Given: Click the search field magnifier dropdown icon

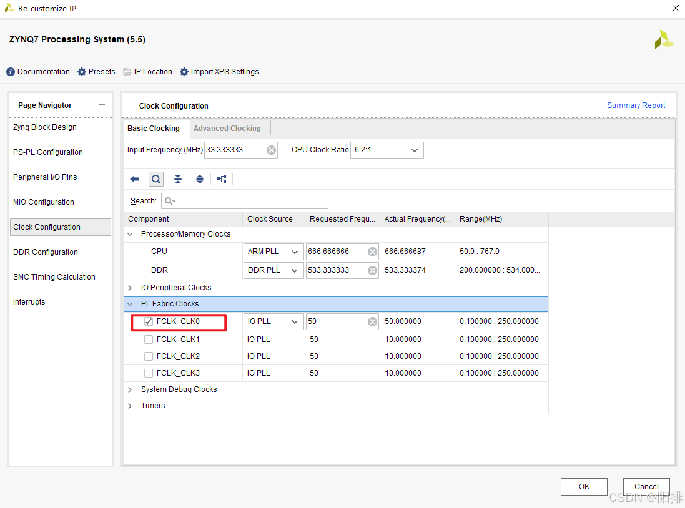Looking at the screenshot, I should 170,201.
